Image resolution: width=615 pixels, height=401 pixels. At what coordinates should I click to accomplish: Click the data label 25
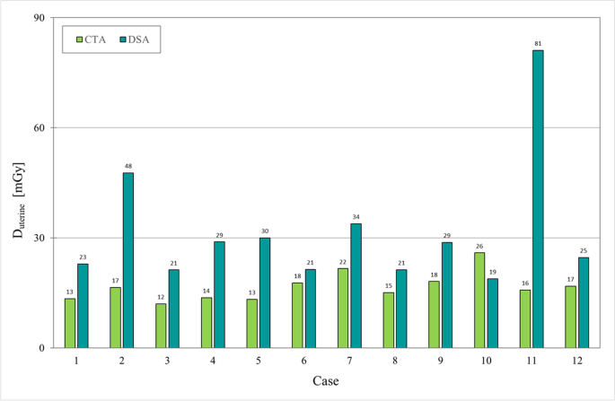584,251
